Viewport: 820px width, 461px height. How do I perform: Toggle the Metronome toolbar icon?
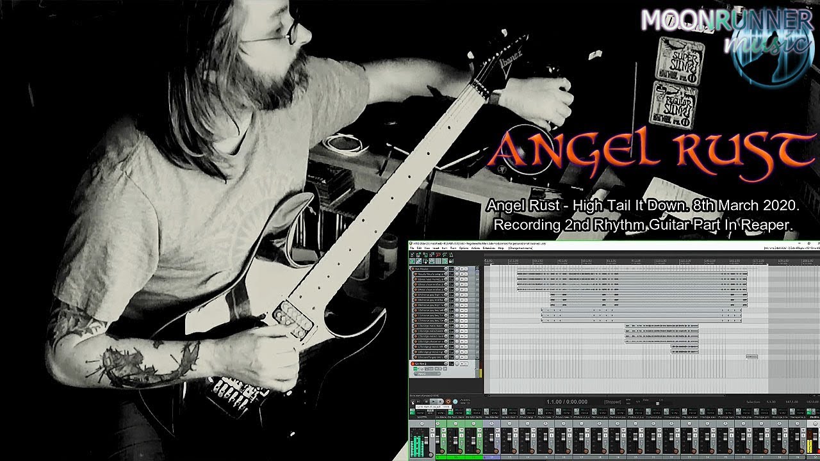point(451,255)
